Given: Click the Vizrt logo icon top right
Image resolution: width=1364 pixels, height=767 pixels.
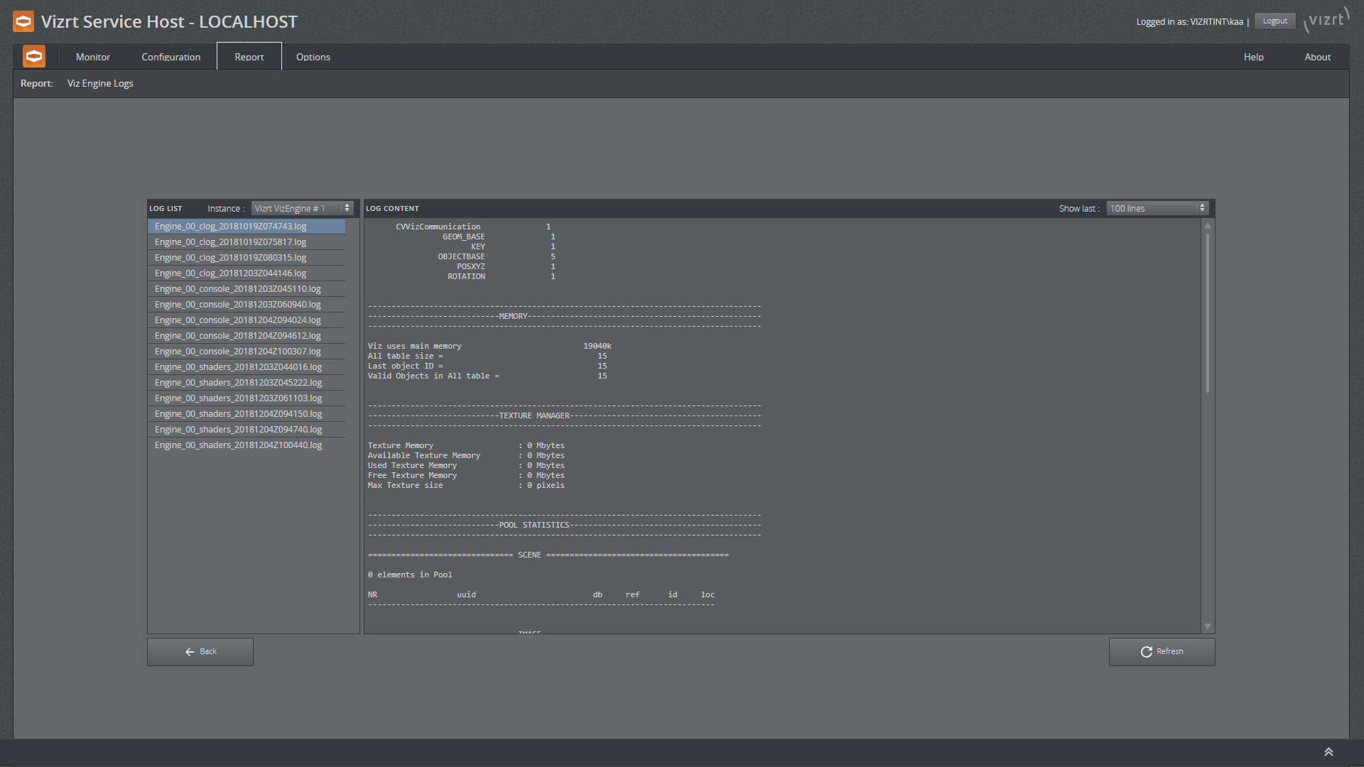Looking at the screenshot, I should (1331, 20).
